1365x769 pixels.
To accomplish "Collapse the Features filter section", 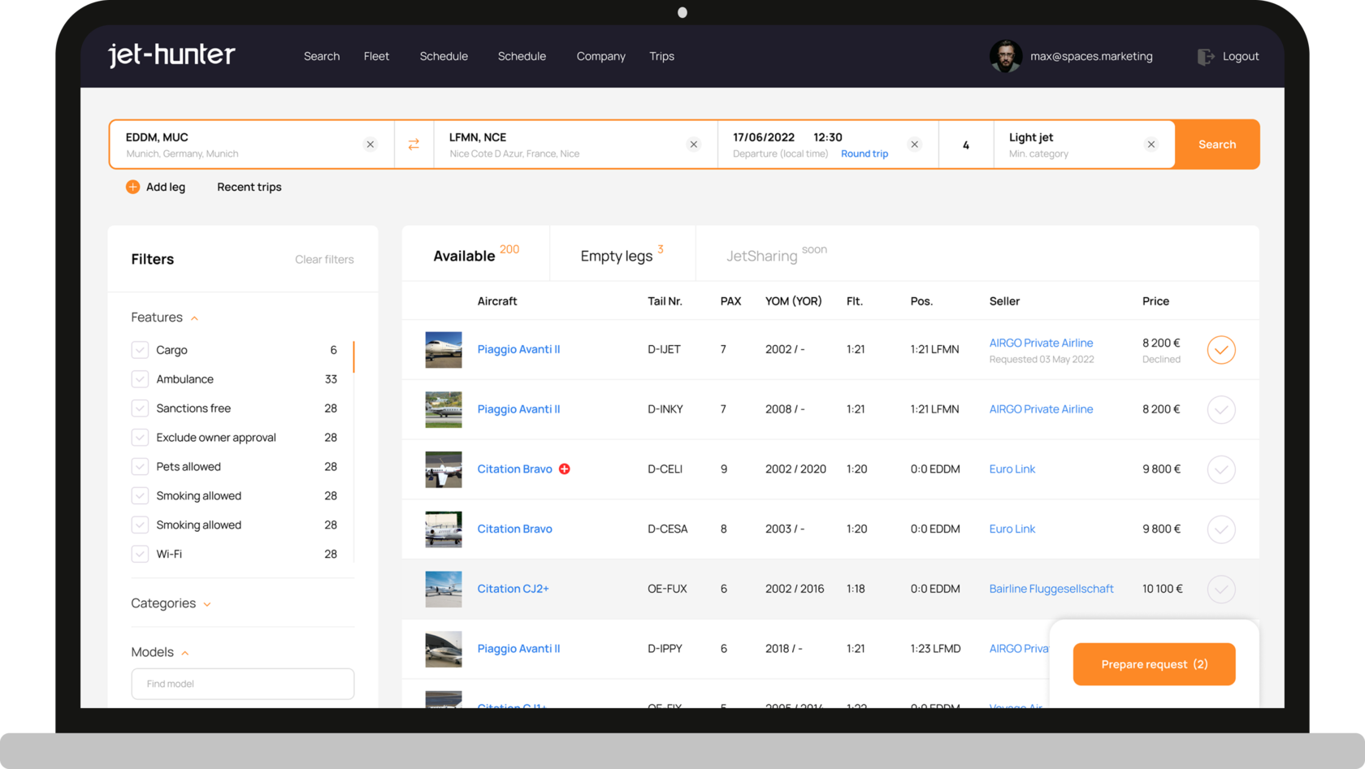I will [x=194, y=318].
